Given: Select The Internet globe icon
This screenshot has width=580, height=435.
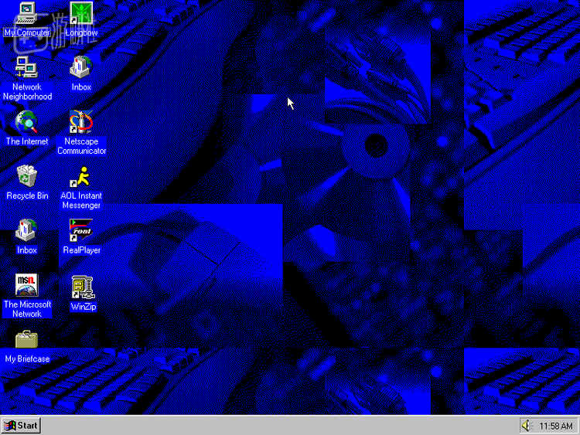Looking at the screenshot, I should tap(27, 122).
